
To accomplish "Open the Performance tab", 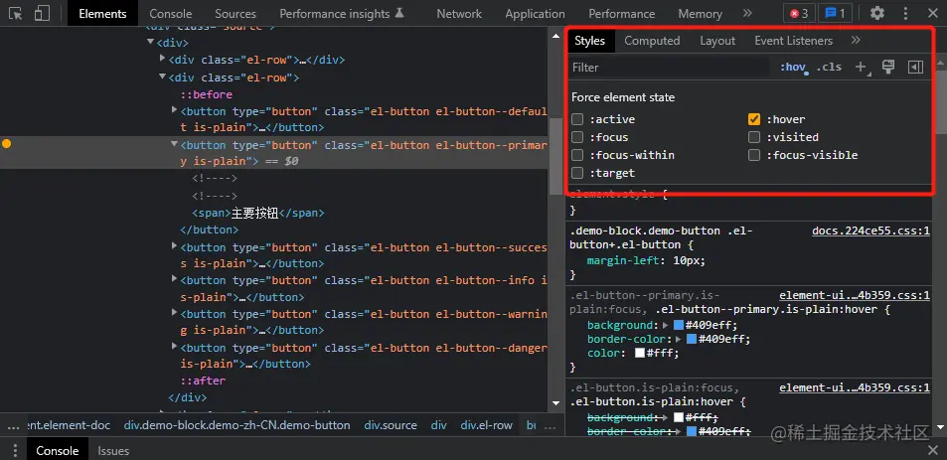I will pyautogui.click(x=621, y=13).
